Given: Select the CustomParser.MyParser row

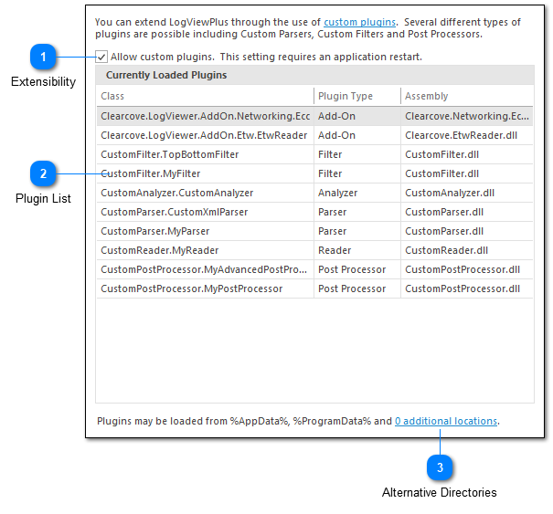Looking at the screenshot, I should tap(314, 231).
